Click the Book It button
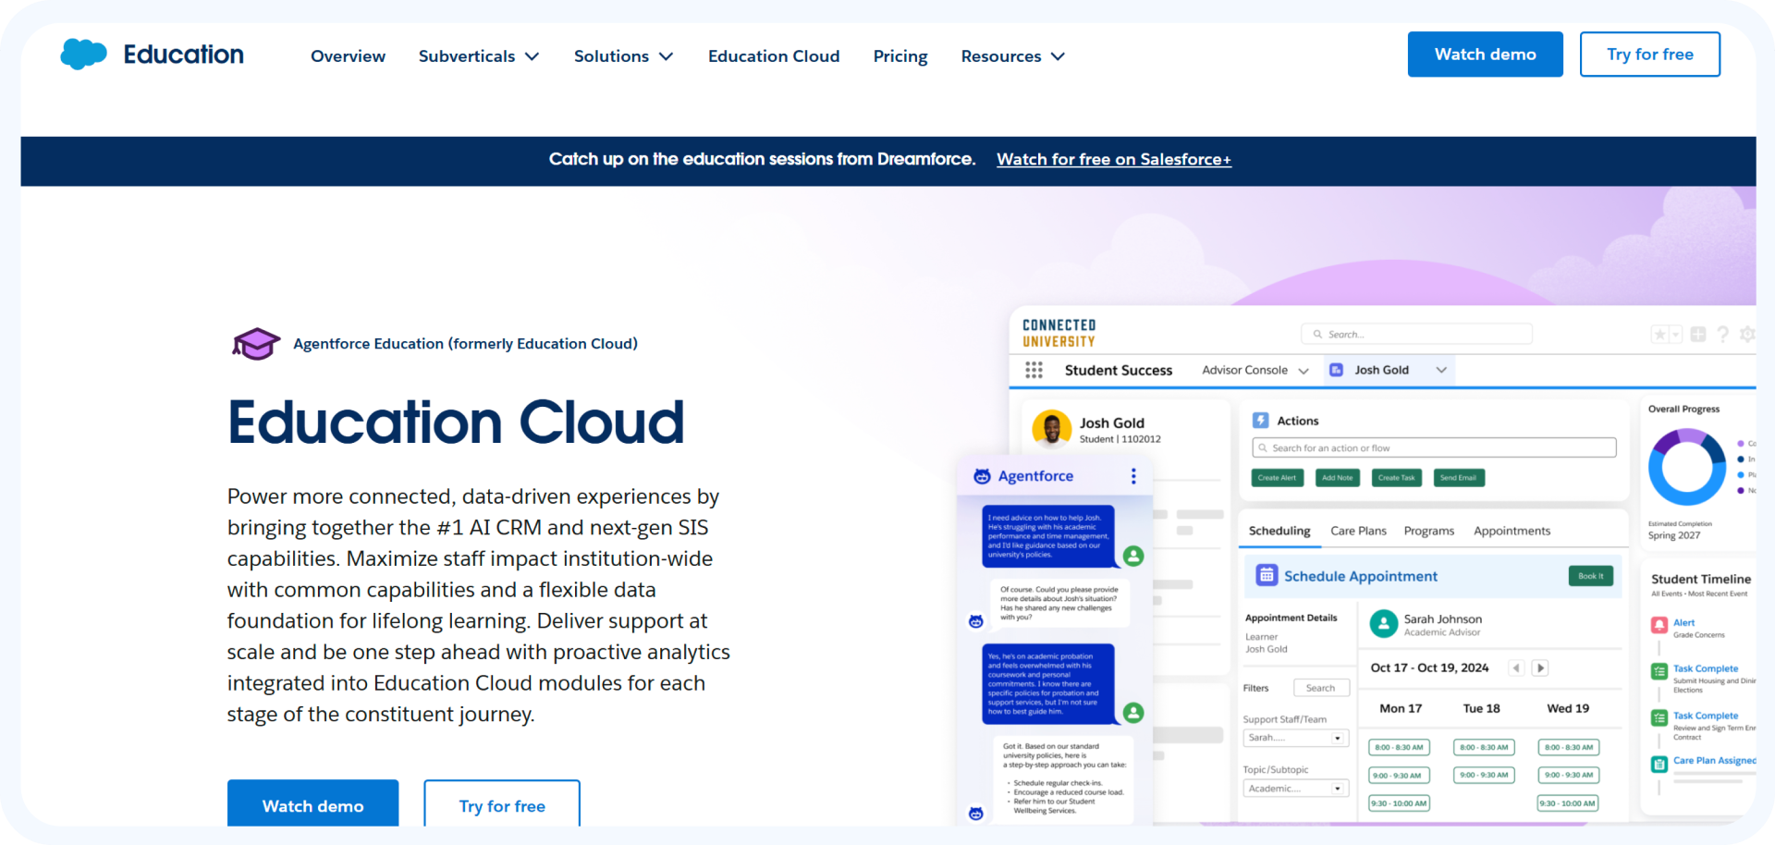This screenshot has height=845, width=1775. coord(1591,576)
